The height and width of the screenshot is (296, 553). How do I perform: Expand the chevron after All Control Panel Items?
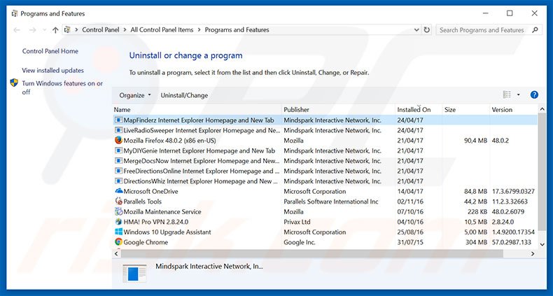pyautogui.click(x=199, y=30)
